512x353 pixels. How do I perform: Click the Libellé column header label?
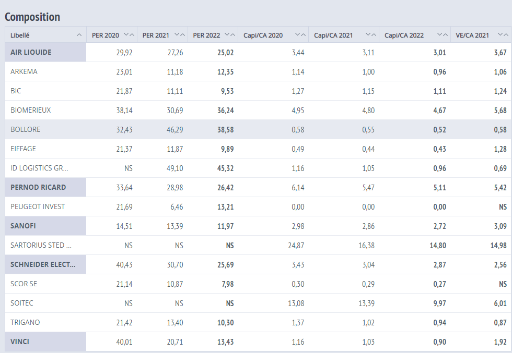20,35
